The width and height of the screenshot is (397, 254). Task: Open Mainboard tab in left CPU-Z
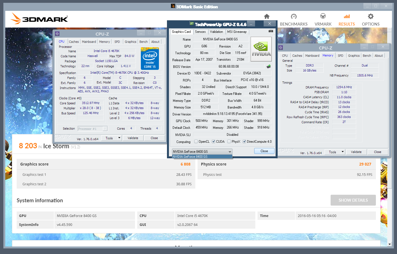tap(89, 42)
